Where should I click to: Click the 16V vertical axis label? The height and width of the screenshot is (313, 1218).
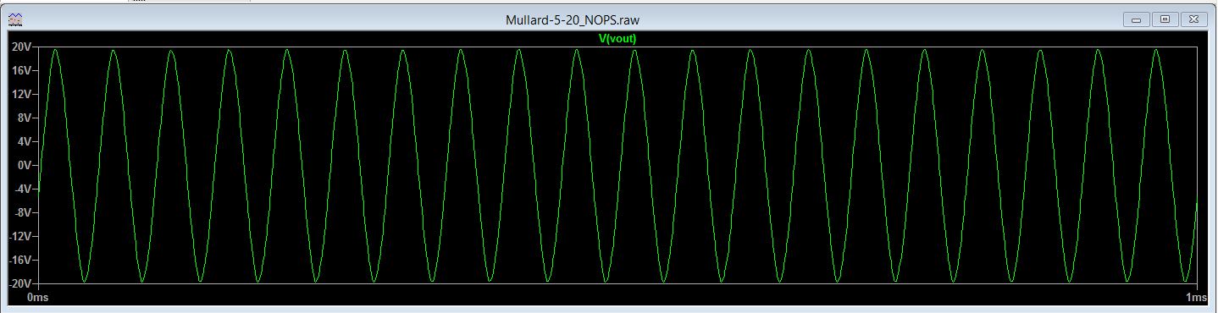[x=22, y=72]
